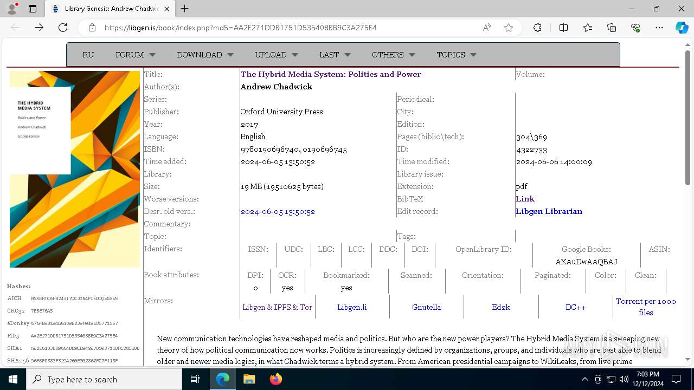Open a new browser tab

(x=185, y=9)
